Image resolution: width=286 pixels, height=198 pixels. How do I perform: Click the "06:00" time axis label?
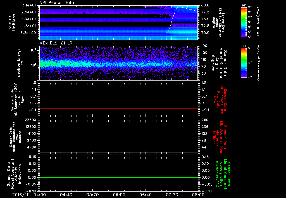click(119, 195)
